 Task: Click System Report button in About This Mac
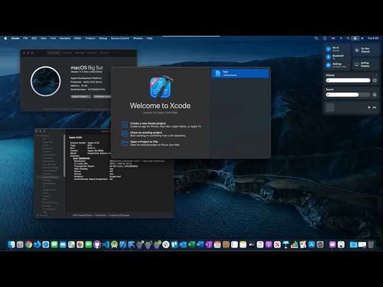[81, 96]
